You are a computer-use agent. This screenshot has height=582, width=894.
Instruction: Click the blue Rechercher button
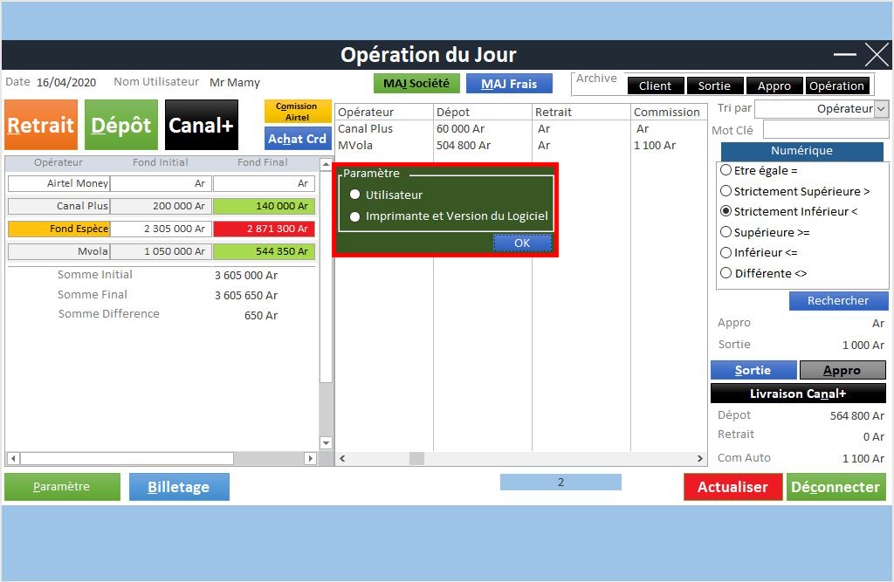[x=838, y=301]
